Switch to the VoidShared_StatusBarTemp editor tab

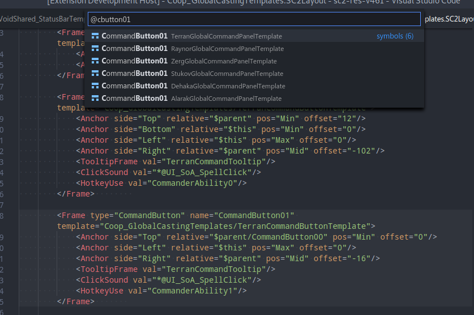point(42,19)
